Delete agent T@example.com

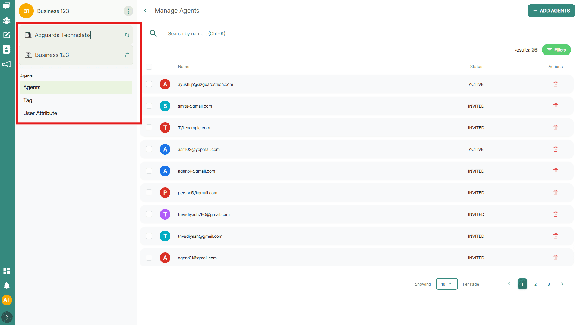(x=556, y=128)
